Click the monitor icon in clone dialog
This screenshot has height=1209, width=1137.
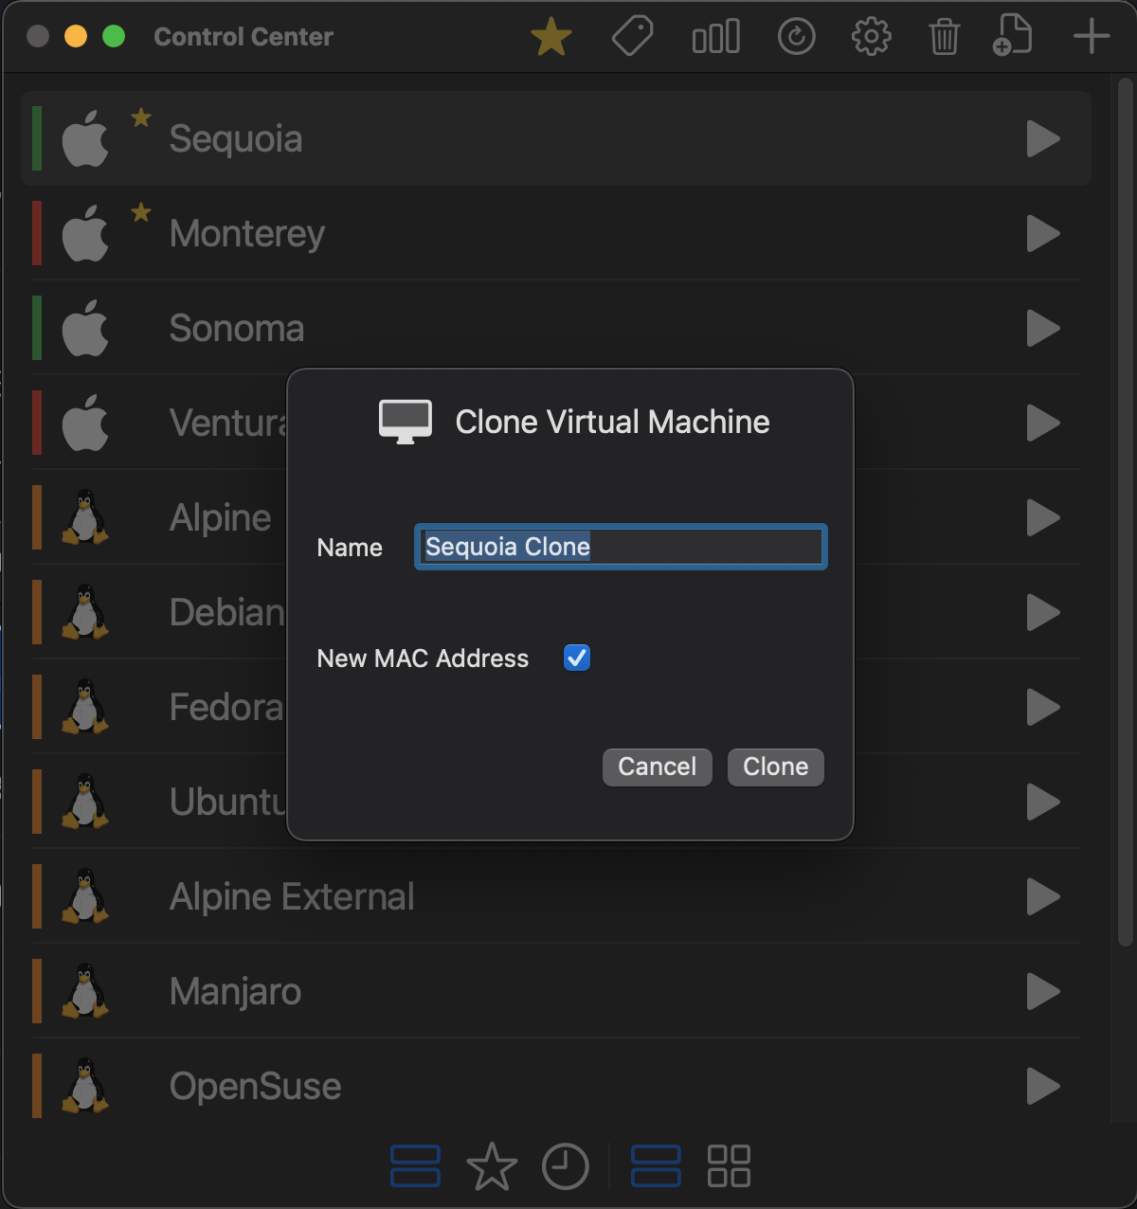pyautogui.click(x=406, y=422)
